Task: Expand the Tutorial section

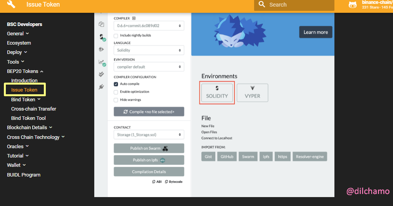Action: tap(18, 156)
